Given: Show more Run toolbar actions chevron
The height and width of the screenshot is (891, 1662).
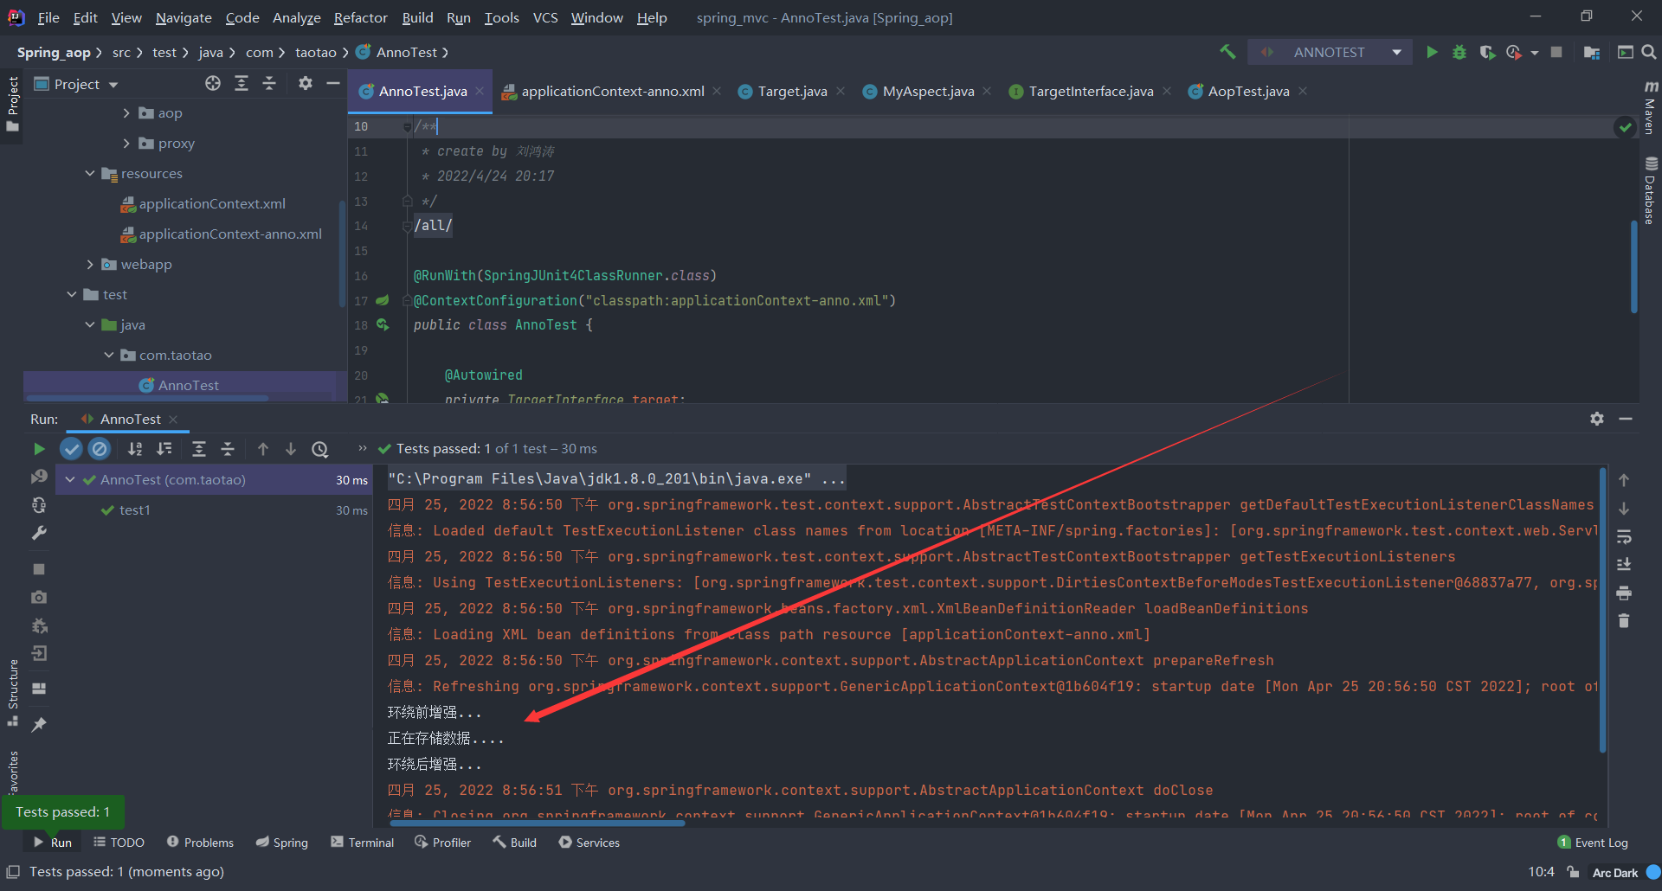Looking at the screenshot, I should coord(363,448).
